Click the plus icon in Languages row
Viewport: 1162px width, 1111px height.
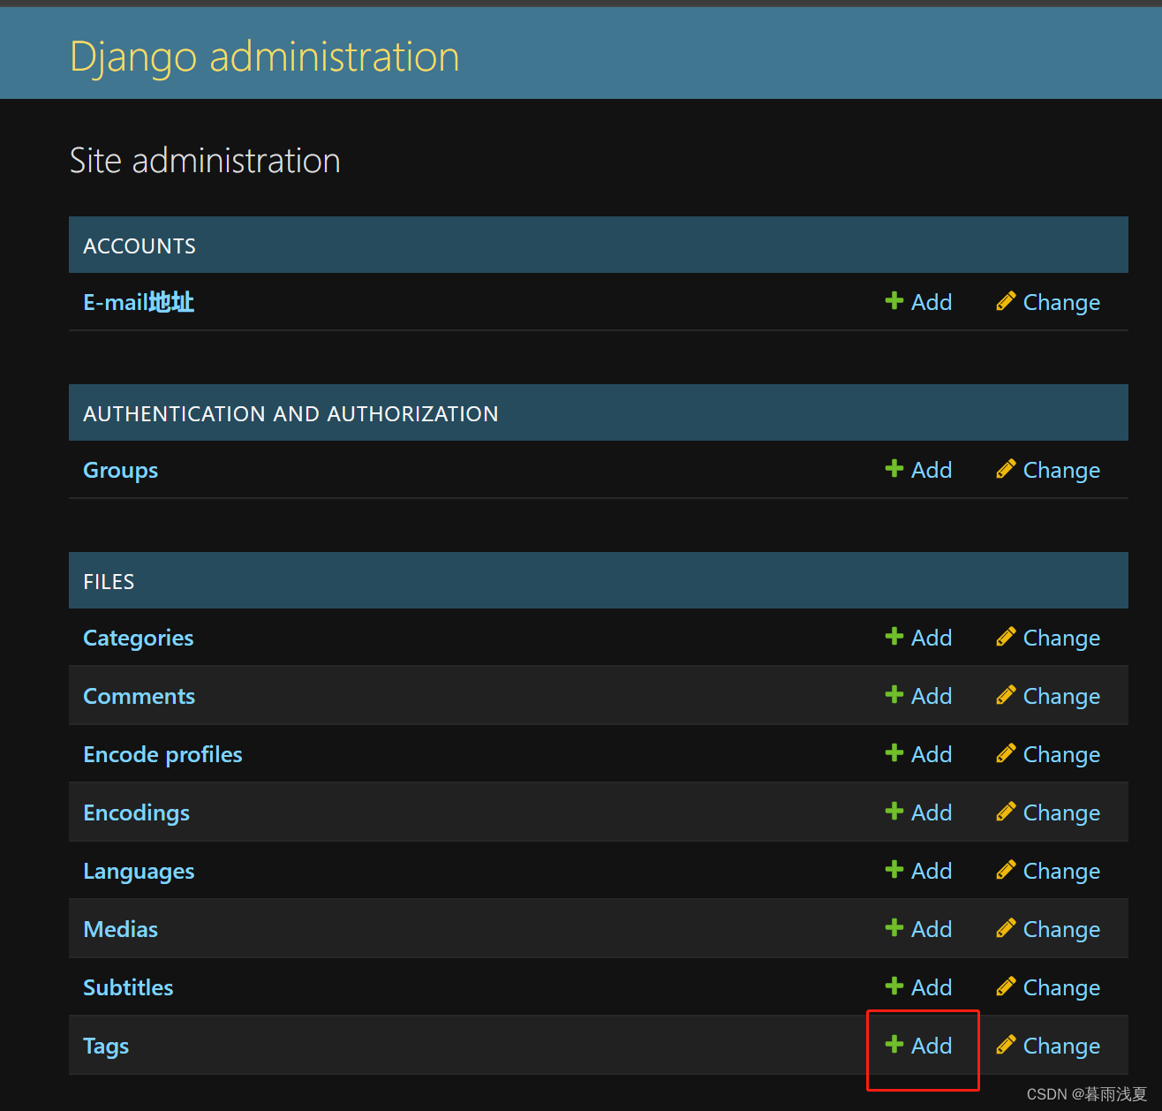(x=894, y=870)
